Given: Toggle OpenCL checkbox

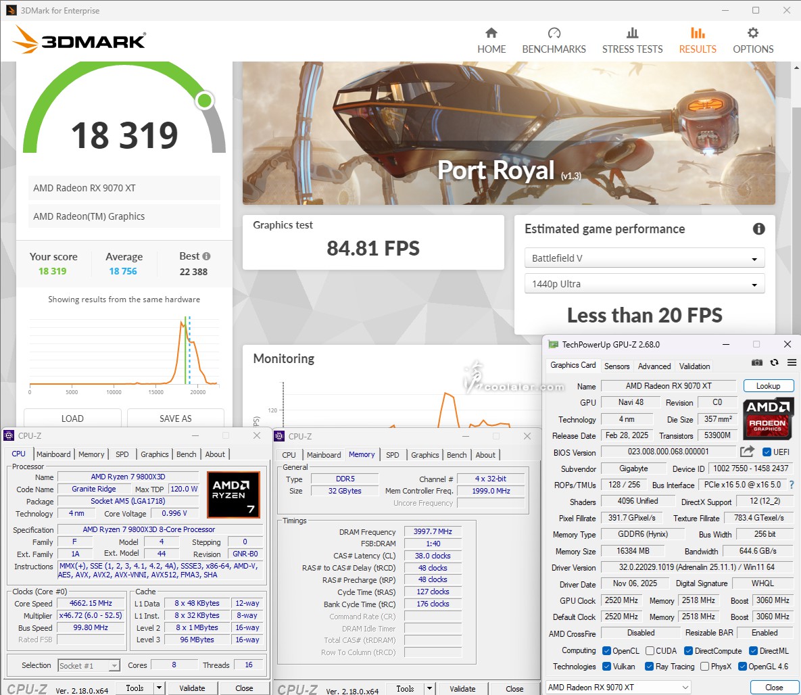Looking at the screenshot, I should 607,650.
